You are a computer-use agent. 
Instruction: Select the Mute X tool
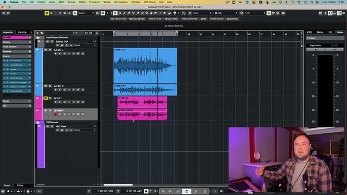pos(142,13)
